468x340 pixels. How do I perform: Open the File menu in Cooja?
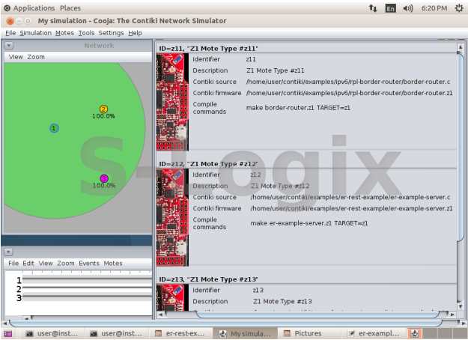point(10,33)
